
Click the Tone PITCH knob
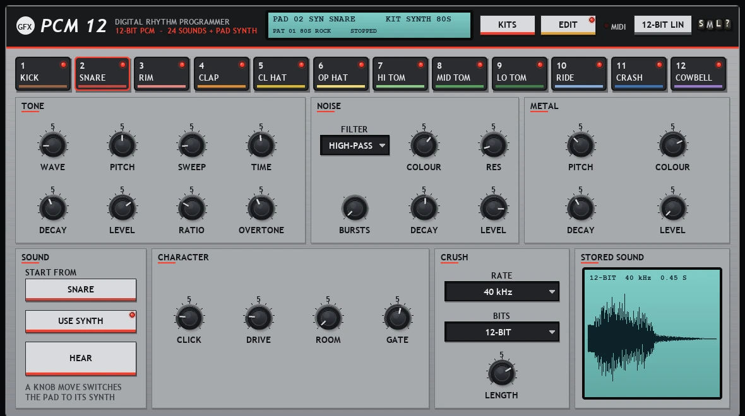(122, 145)
